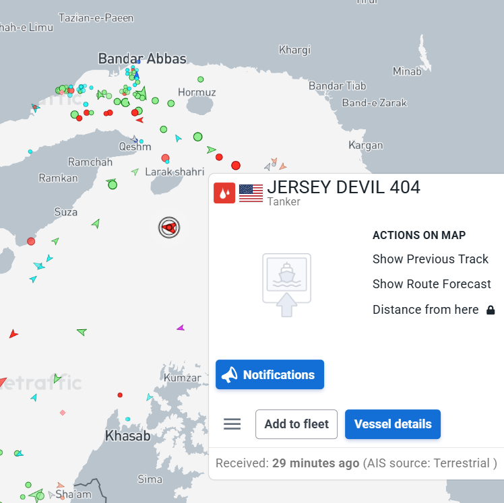This screenshot has height=503, width=504.
Task: Show Previous Track on map
Action: pos(431,259)
